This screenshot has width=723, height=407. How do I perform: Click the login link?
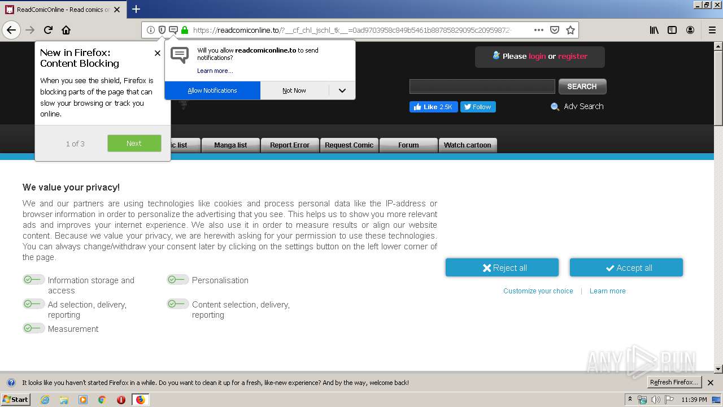click(x=537, y=56)
